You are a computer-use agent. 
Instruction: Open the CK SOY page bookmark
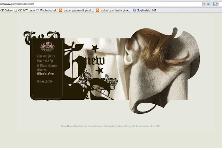click(26, 10)
